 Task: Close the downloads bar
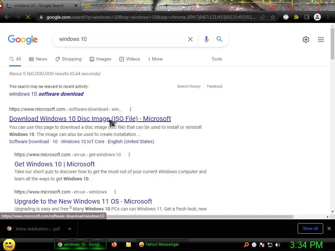pyautogui.click(x=329, y=228)
